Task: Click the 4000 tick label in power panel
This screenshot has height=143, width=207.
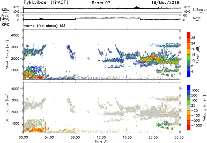Action: (15, 35)
